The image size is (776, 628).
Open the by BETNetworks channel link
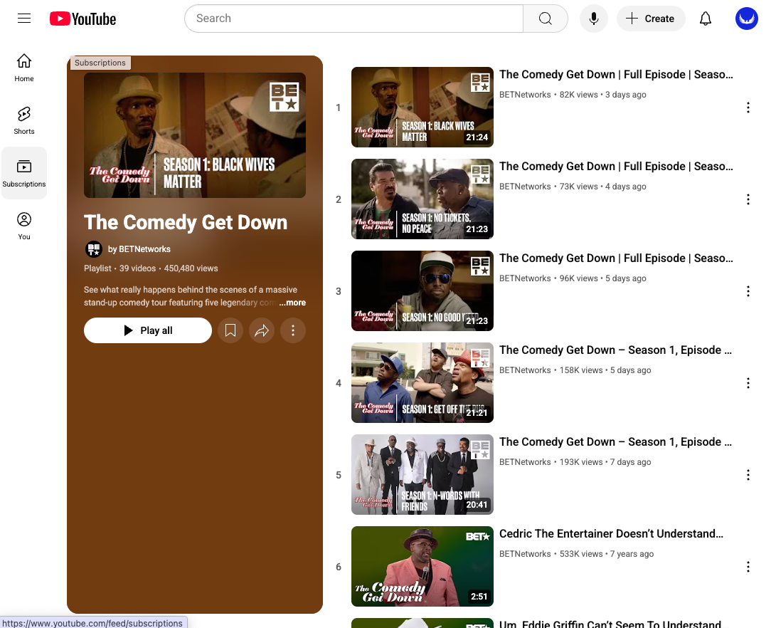(139, 249)
